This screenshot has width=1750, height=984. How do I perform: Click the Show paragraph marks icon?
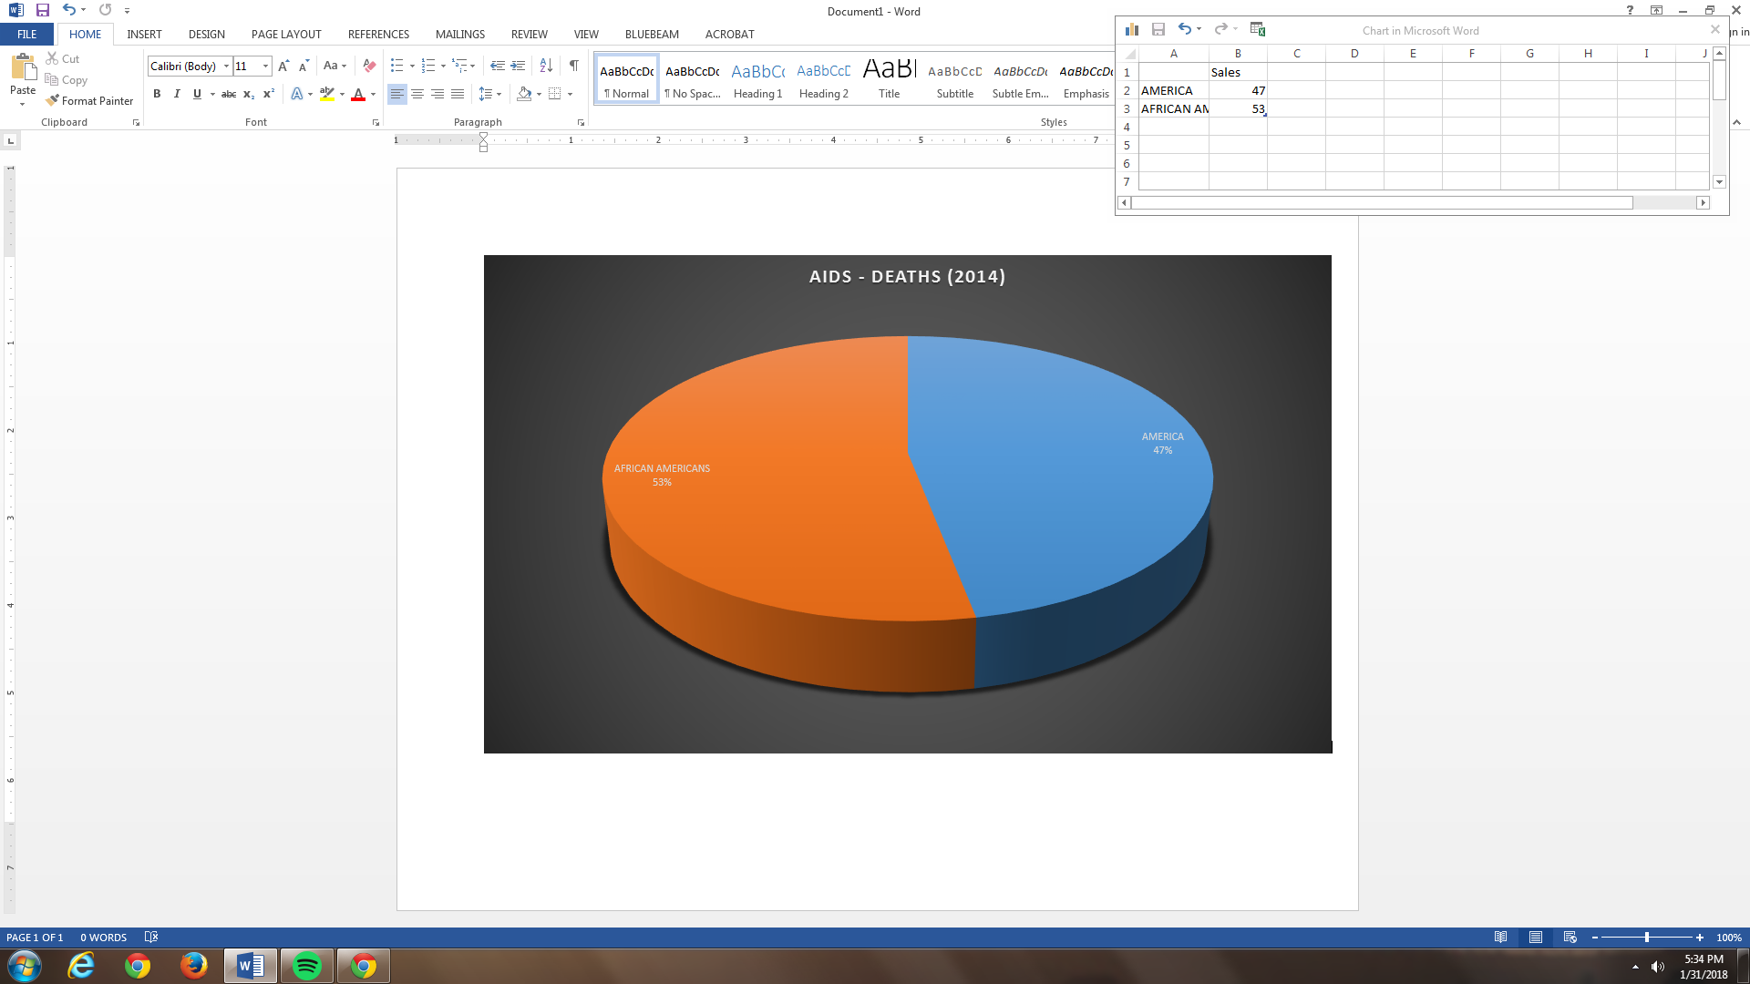tap(573, 66)
